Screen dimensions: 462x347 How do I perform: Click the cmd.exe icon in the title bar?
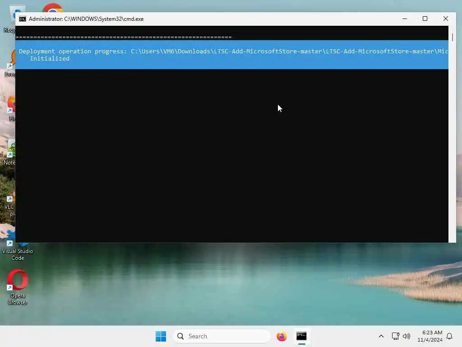pos(23,19)
